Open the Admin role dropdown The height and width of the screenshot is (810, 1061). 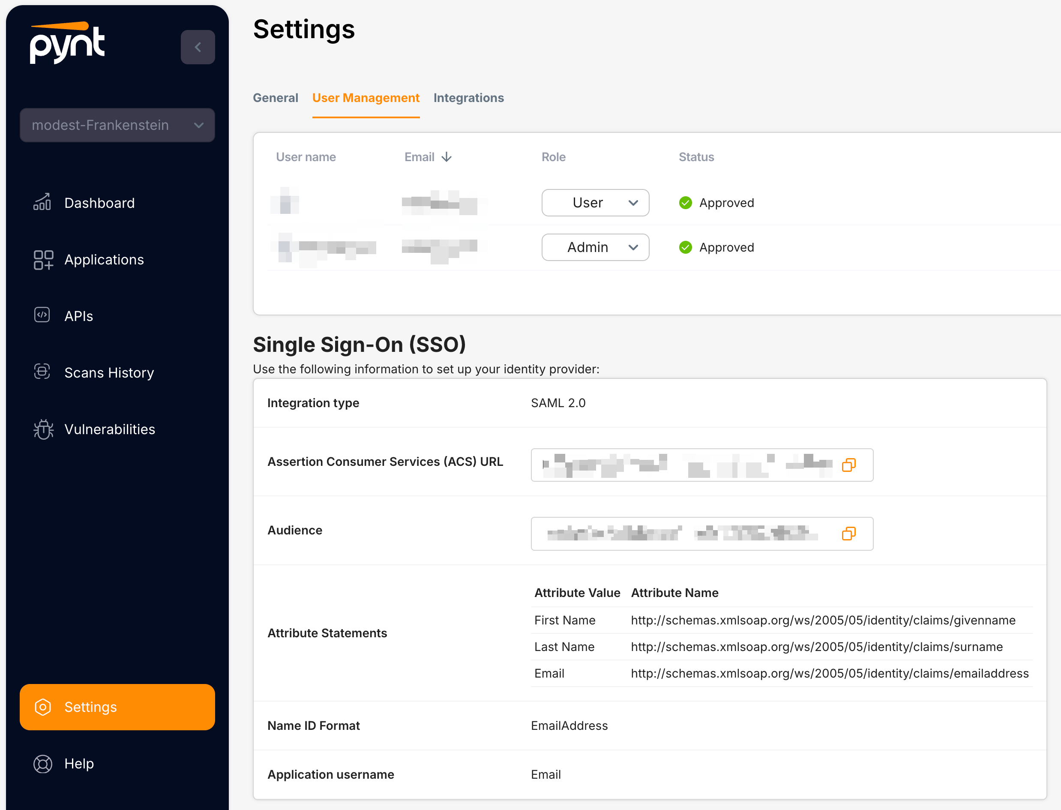[595, 247]
